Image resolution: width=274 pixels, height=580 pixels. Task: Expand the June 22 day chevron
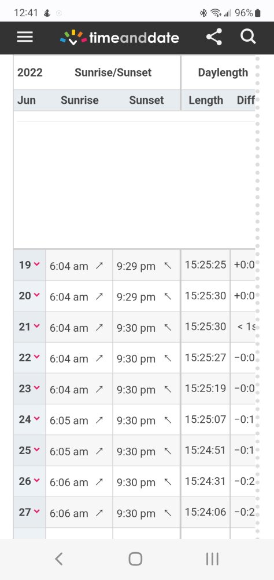[x=36, y=357]
